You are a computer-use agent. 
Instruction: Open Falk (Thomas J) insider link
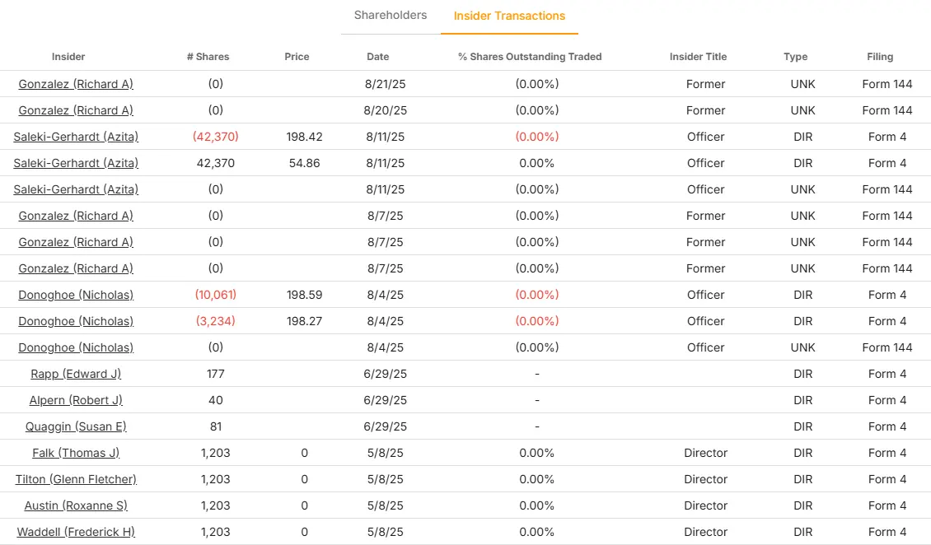(x=76, y=453)
